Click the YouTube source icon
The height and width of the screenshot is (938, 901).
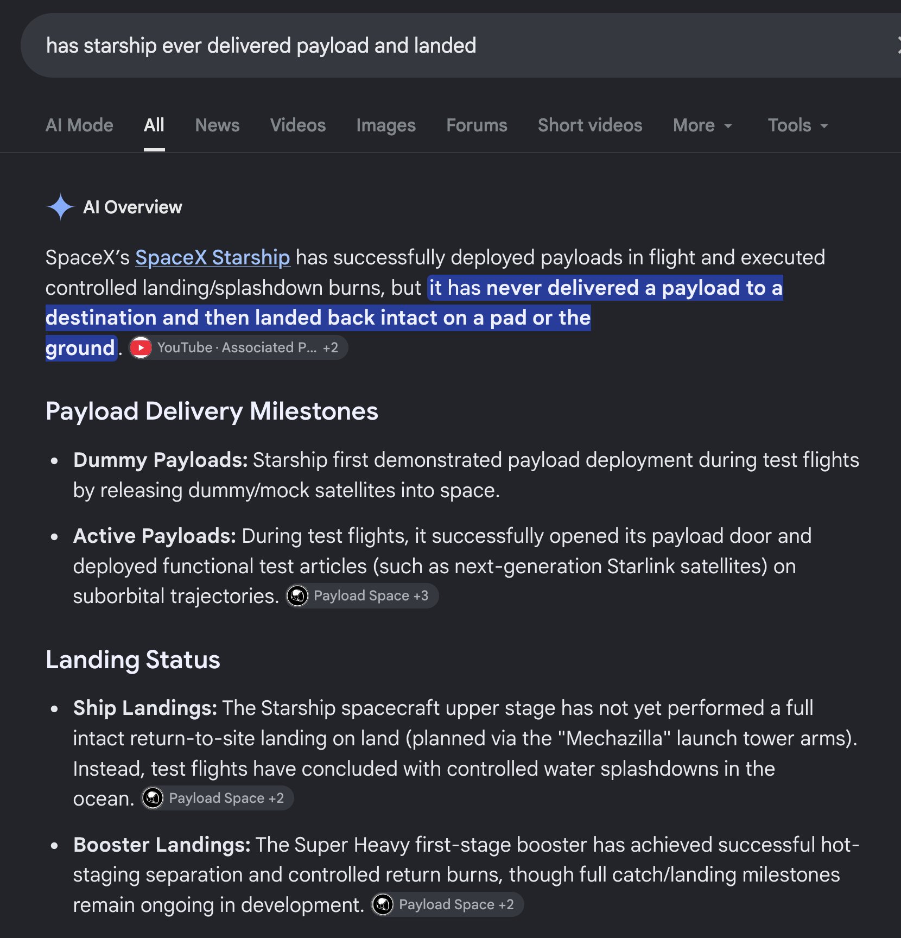coord(141,348)
